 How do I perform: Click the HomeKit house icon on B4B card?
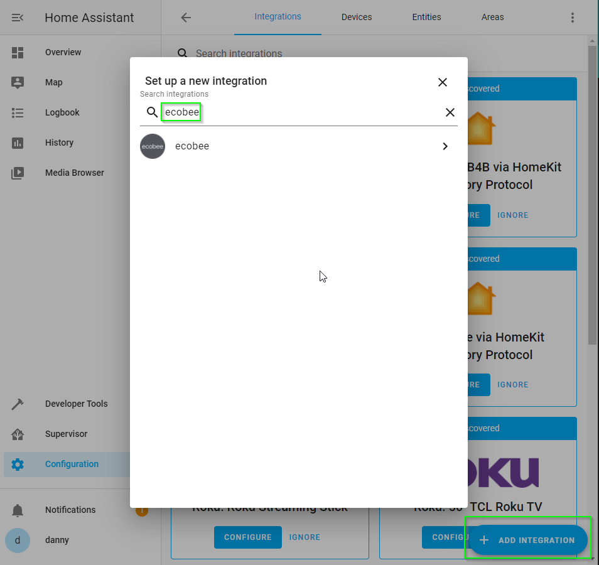coord(480,128)
